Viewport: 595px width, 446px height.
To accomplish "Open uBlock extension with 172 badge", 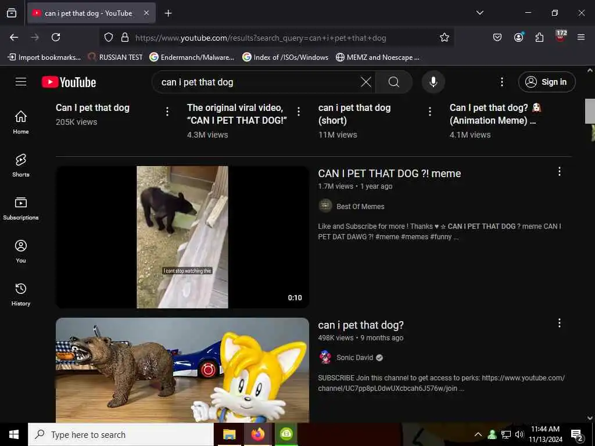I will tap(561, 37).
